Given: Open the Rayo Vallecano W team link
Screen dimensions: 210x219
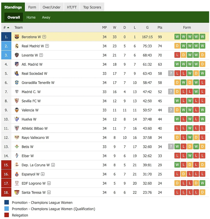Looking at the screenshot, I should tap(35, 137).
